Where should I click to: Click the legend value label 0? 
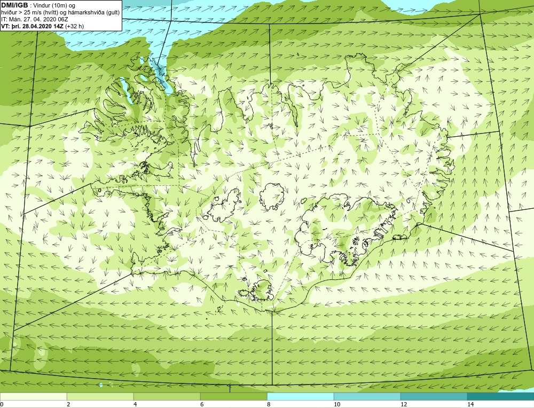coord(2,404)
